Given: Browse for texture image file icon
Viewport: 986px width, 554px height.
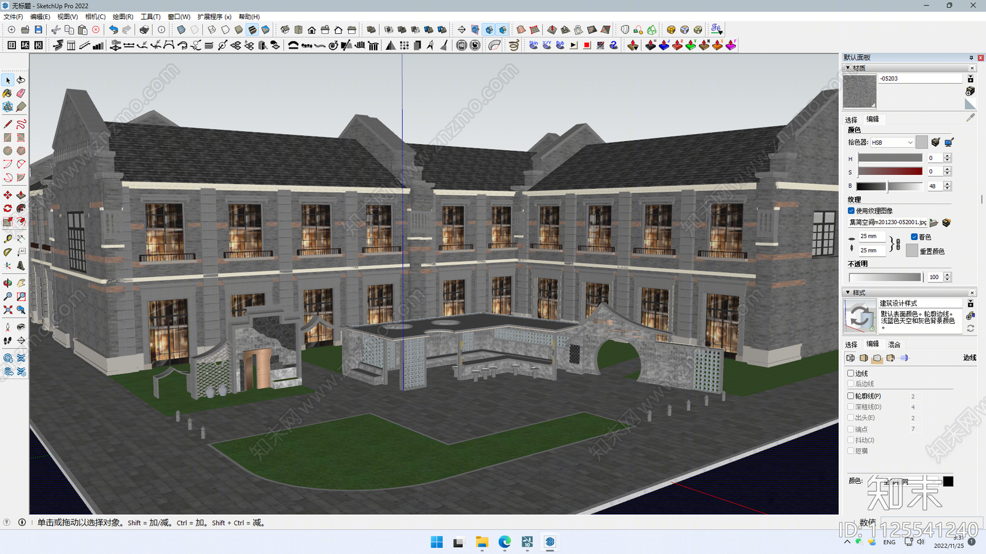Looking at the screenshot, I should [934, 223].
